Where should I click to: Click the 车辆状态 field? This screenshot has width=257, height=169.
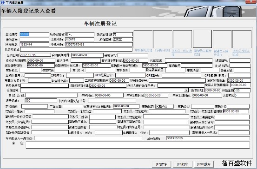(x=165, y=106)
